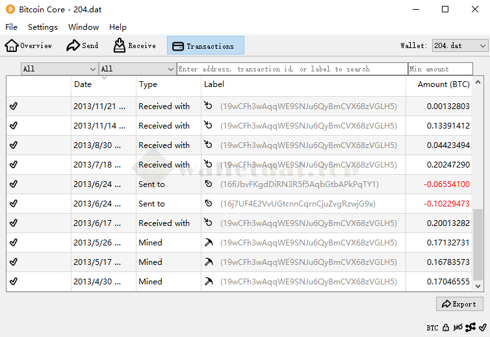Screen dimensions: 490x337
Task: Open the Send page
Action: [83, 45]
